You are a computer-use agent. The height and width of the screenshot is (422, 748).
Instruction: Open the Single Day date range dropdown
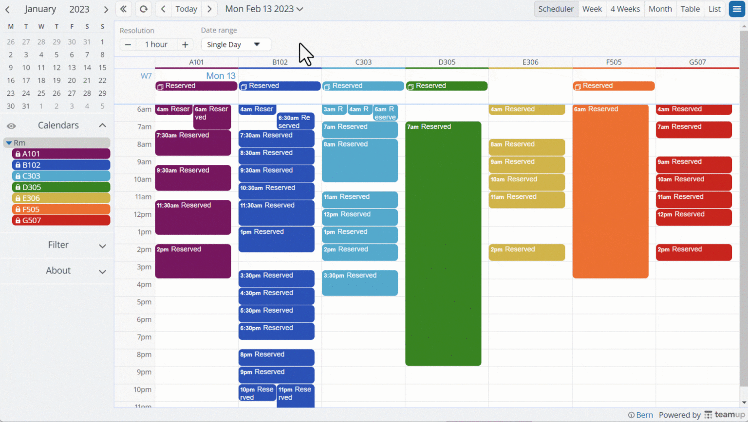click(236, 44)
